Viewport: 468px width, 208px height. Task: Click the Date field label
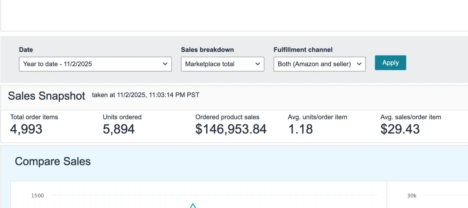[26, 50]
